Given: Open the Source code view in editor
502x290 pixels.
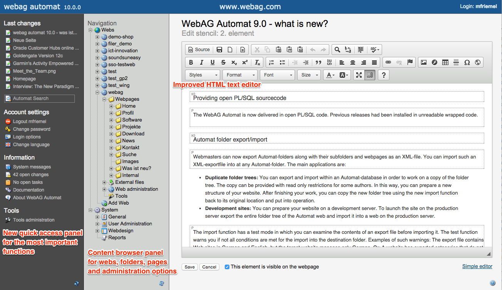Looking at the screenshot, I should (x=199, y=50).
